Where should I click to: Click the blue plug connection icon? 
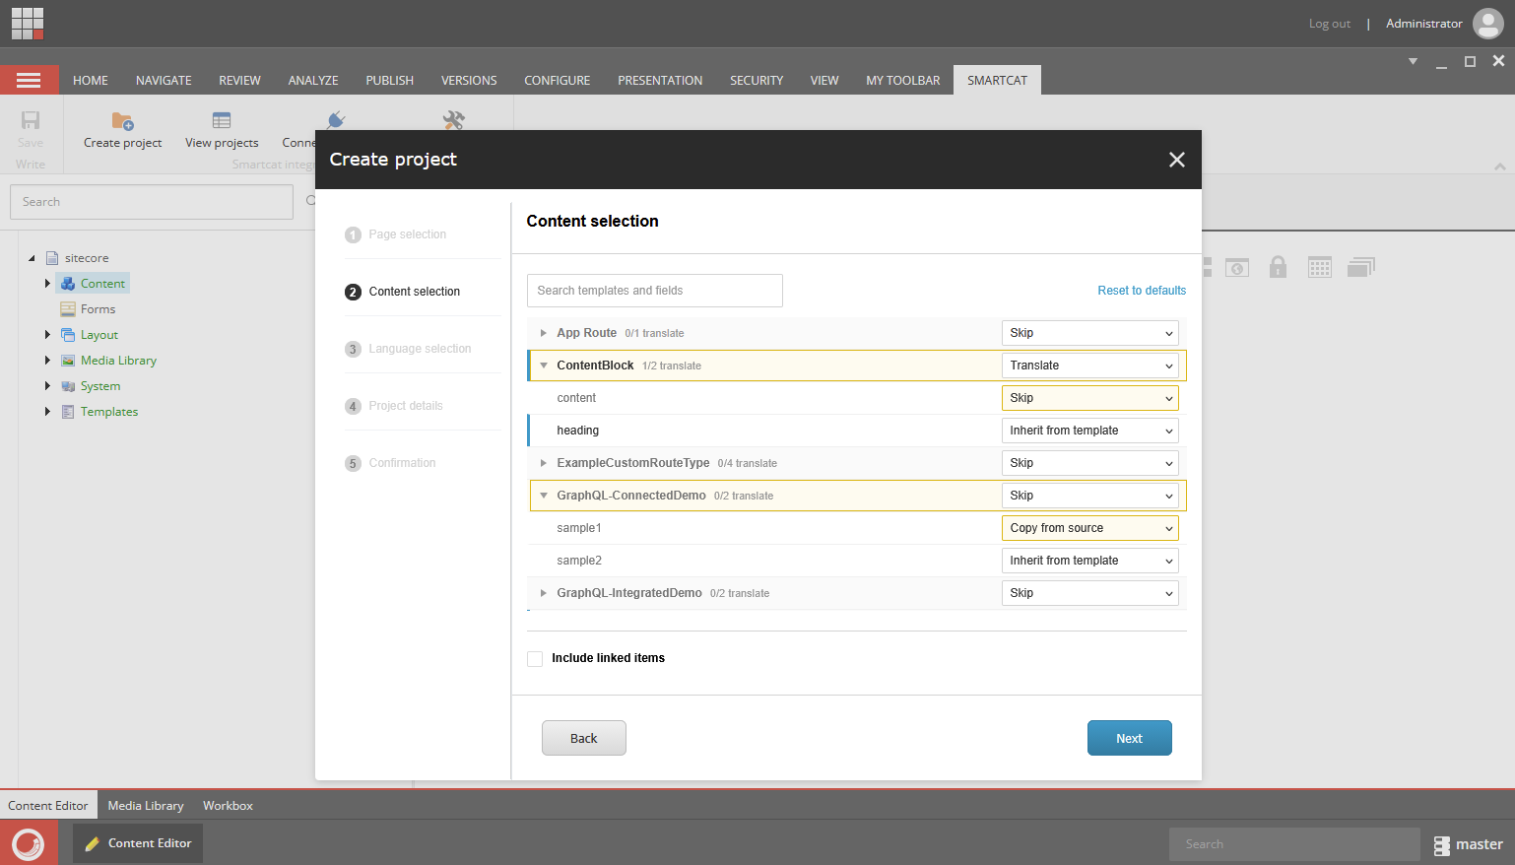(x=336, y=120)
